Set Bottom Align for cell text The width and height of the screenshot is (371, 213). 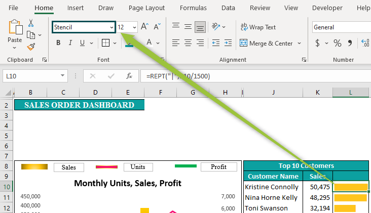[x=200, y=27]
